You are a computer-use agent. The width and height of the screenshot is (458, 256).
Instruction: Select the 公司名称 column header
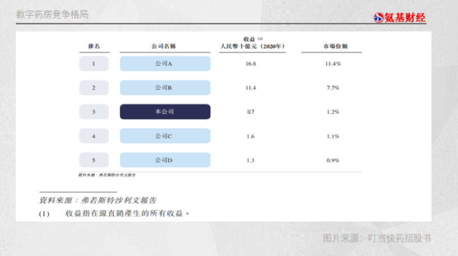[164, 46]
